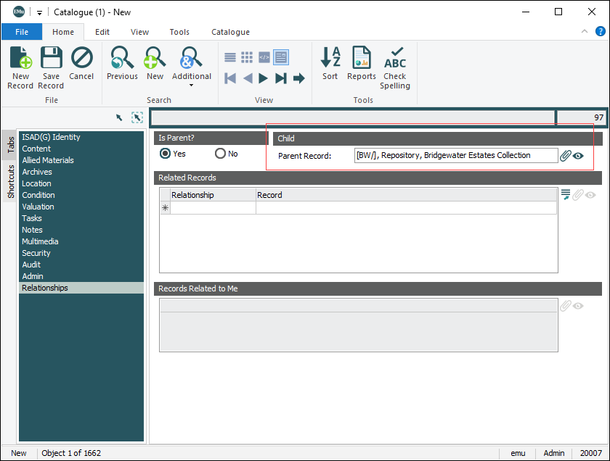The width and height of the screenshot is (610, 461).
Task: Save the current record
Action: tap(51, 67)
